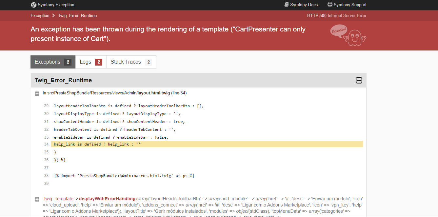Click the Symfony logo icon in header
Image resolution: width=438 pixels, height=217 pixels.
(x=33, y=5)
